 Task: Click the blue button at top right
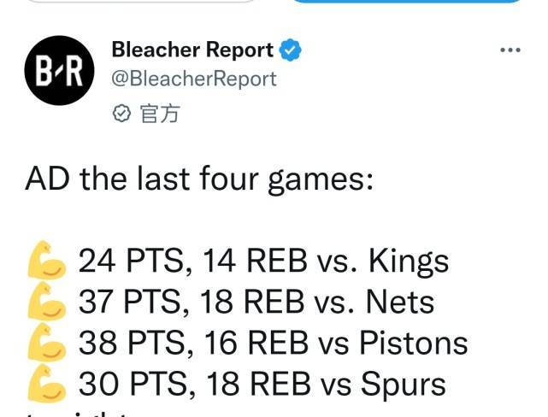pyautogui.click(x=406, y=1)
